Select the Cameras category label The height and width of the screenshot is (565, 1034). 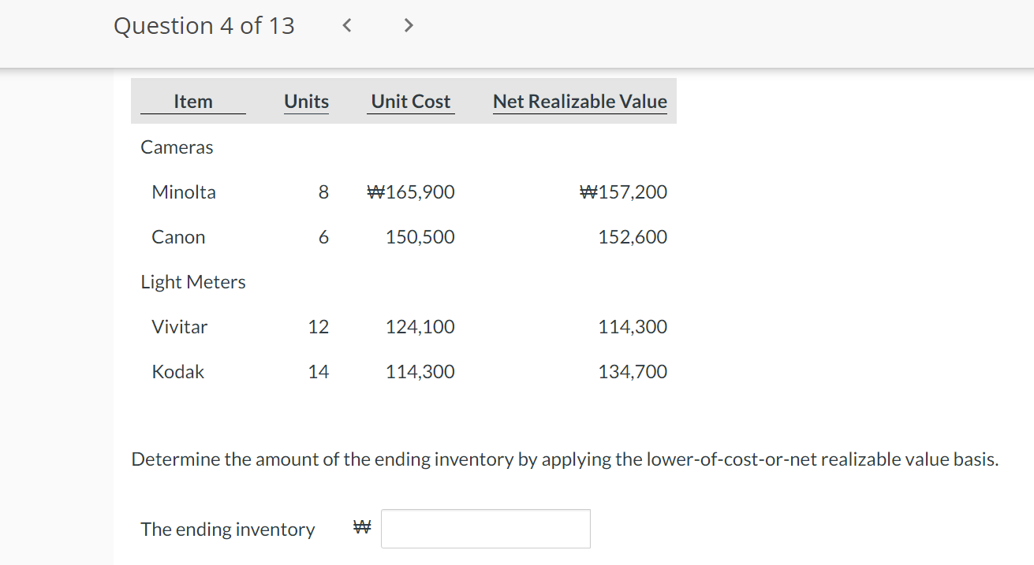[177, 147]
